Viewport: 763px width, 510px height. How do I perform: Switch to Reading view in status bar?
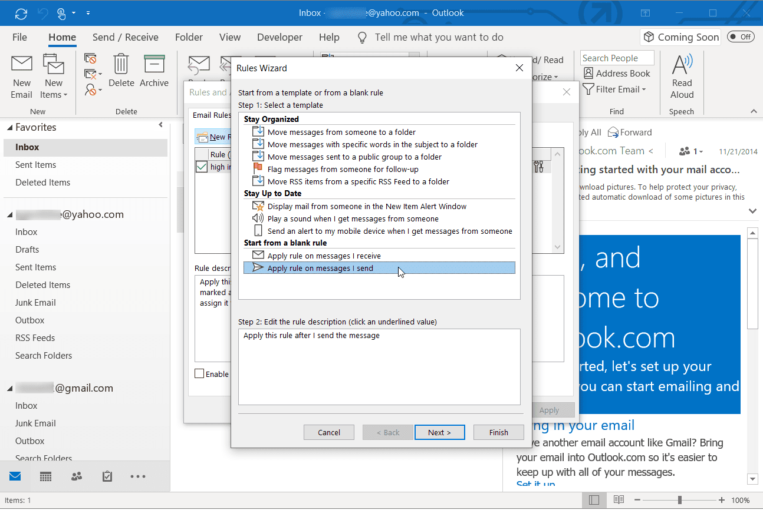pos(619,500)
